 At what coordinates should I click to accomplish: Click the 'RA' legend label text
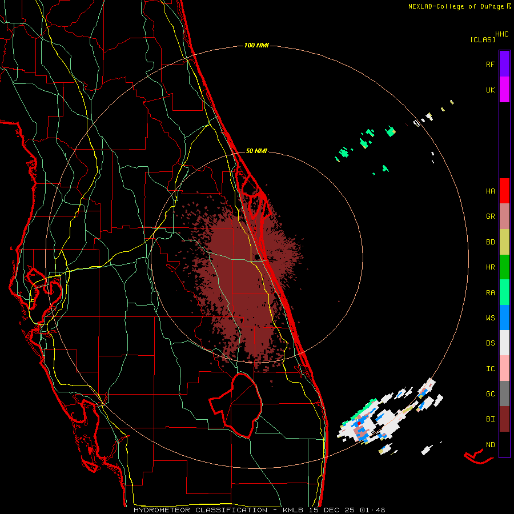(490, 293)
